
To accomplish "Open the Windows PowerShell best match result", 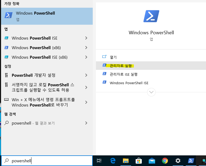I will tap(47, 16).
